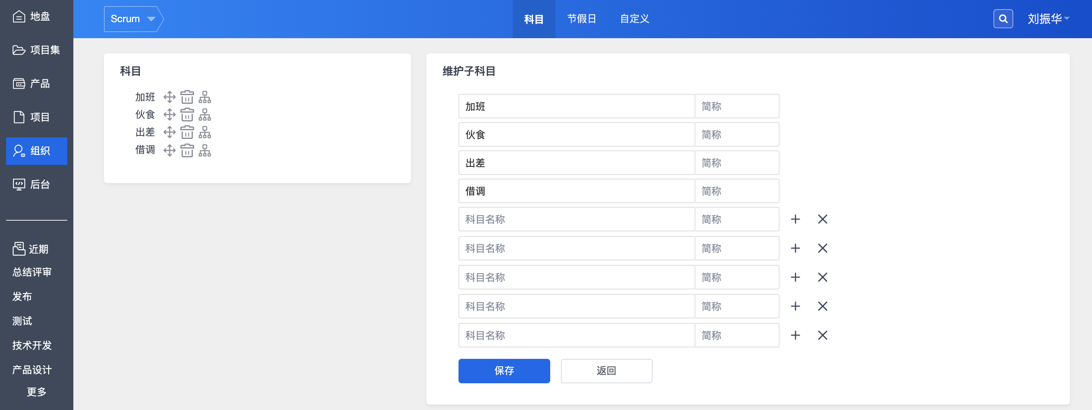Focus the first empty 科目名称 field

(x=576, y=220)
